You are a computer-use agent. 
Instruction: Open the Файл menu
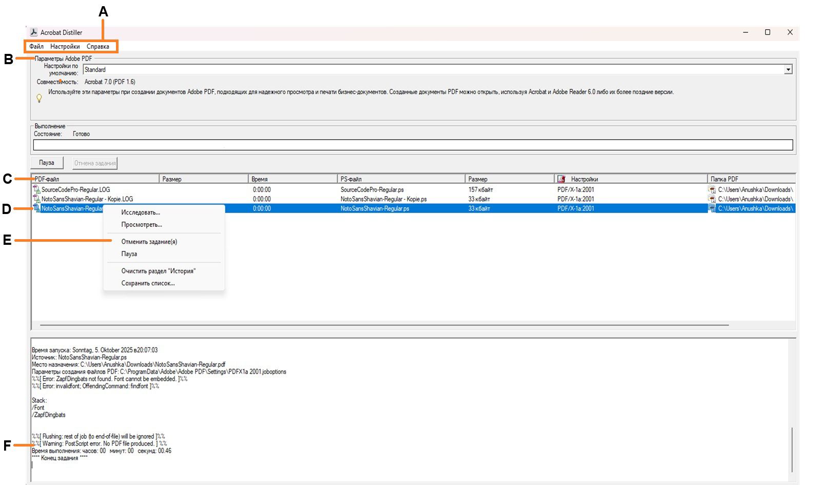tap(36, 46)
